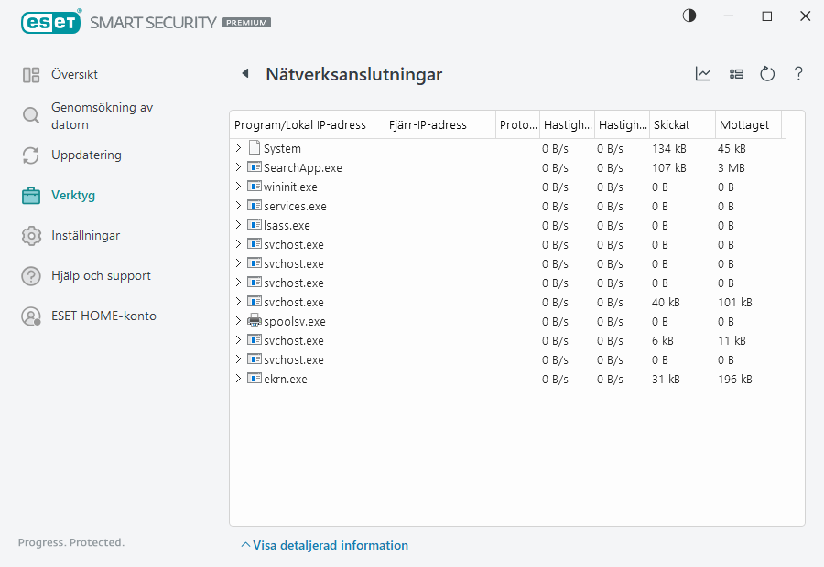The height and width of the screenshot is (567, 824).
Task: Switch to list view of connections
Action: 736,74
